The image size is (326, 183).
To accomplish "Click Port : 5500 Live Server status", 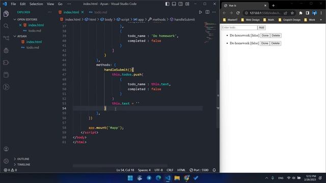I will 199,170.
